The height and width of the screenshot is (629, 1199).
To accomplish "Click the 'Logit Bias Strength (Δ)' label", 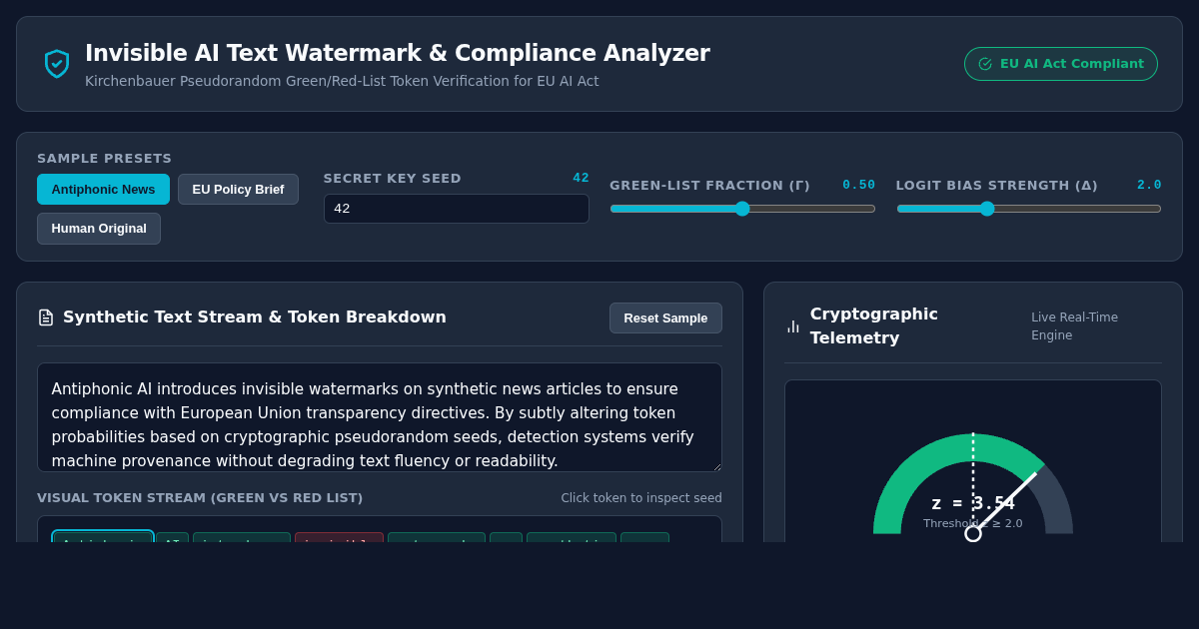I will click(x=997, y=186).
